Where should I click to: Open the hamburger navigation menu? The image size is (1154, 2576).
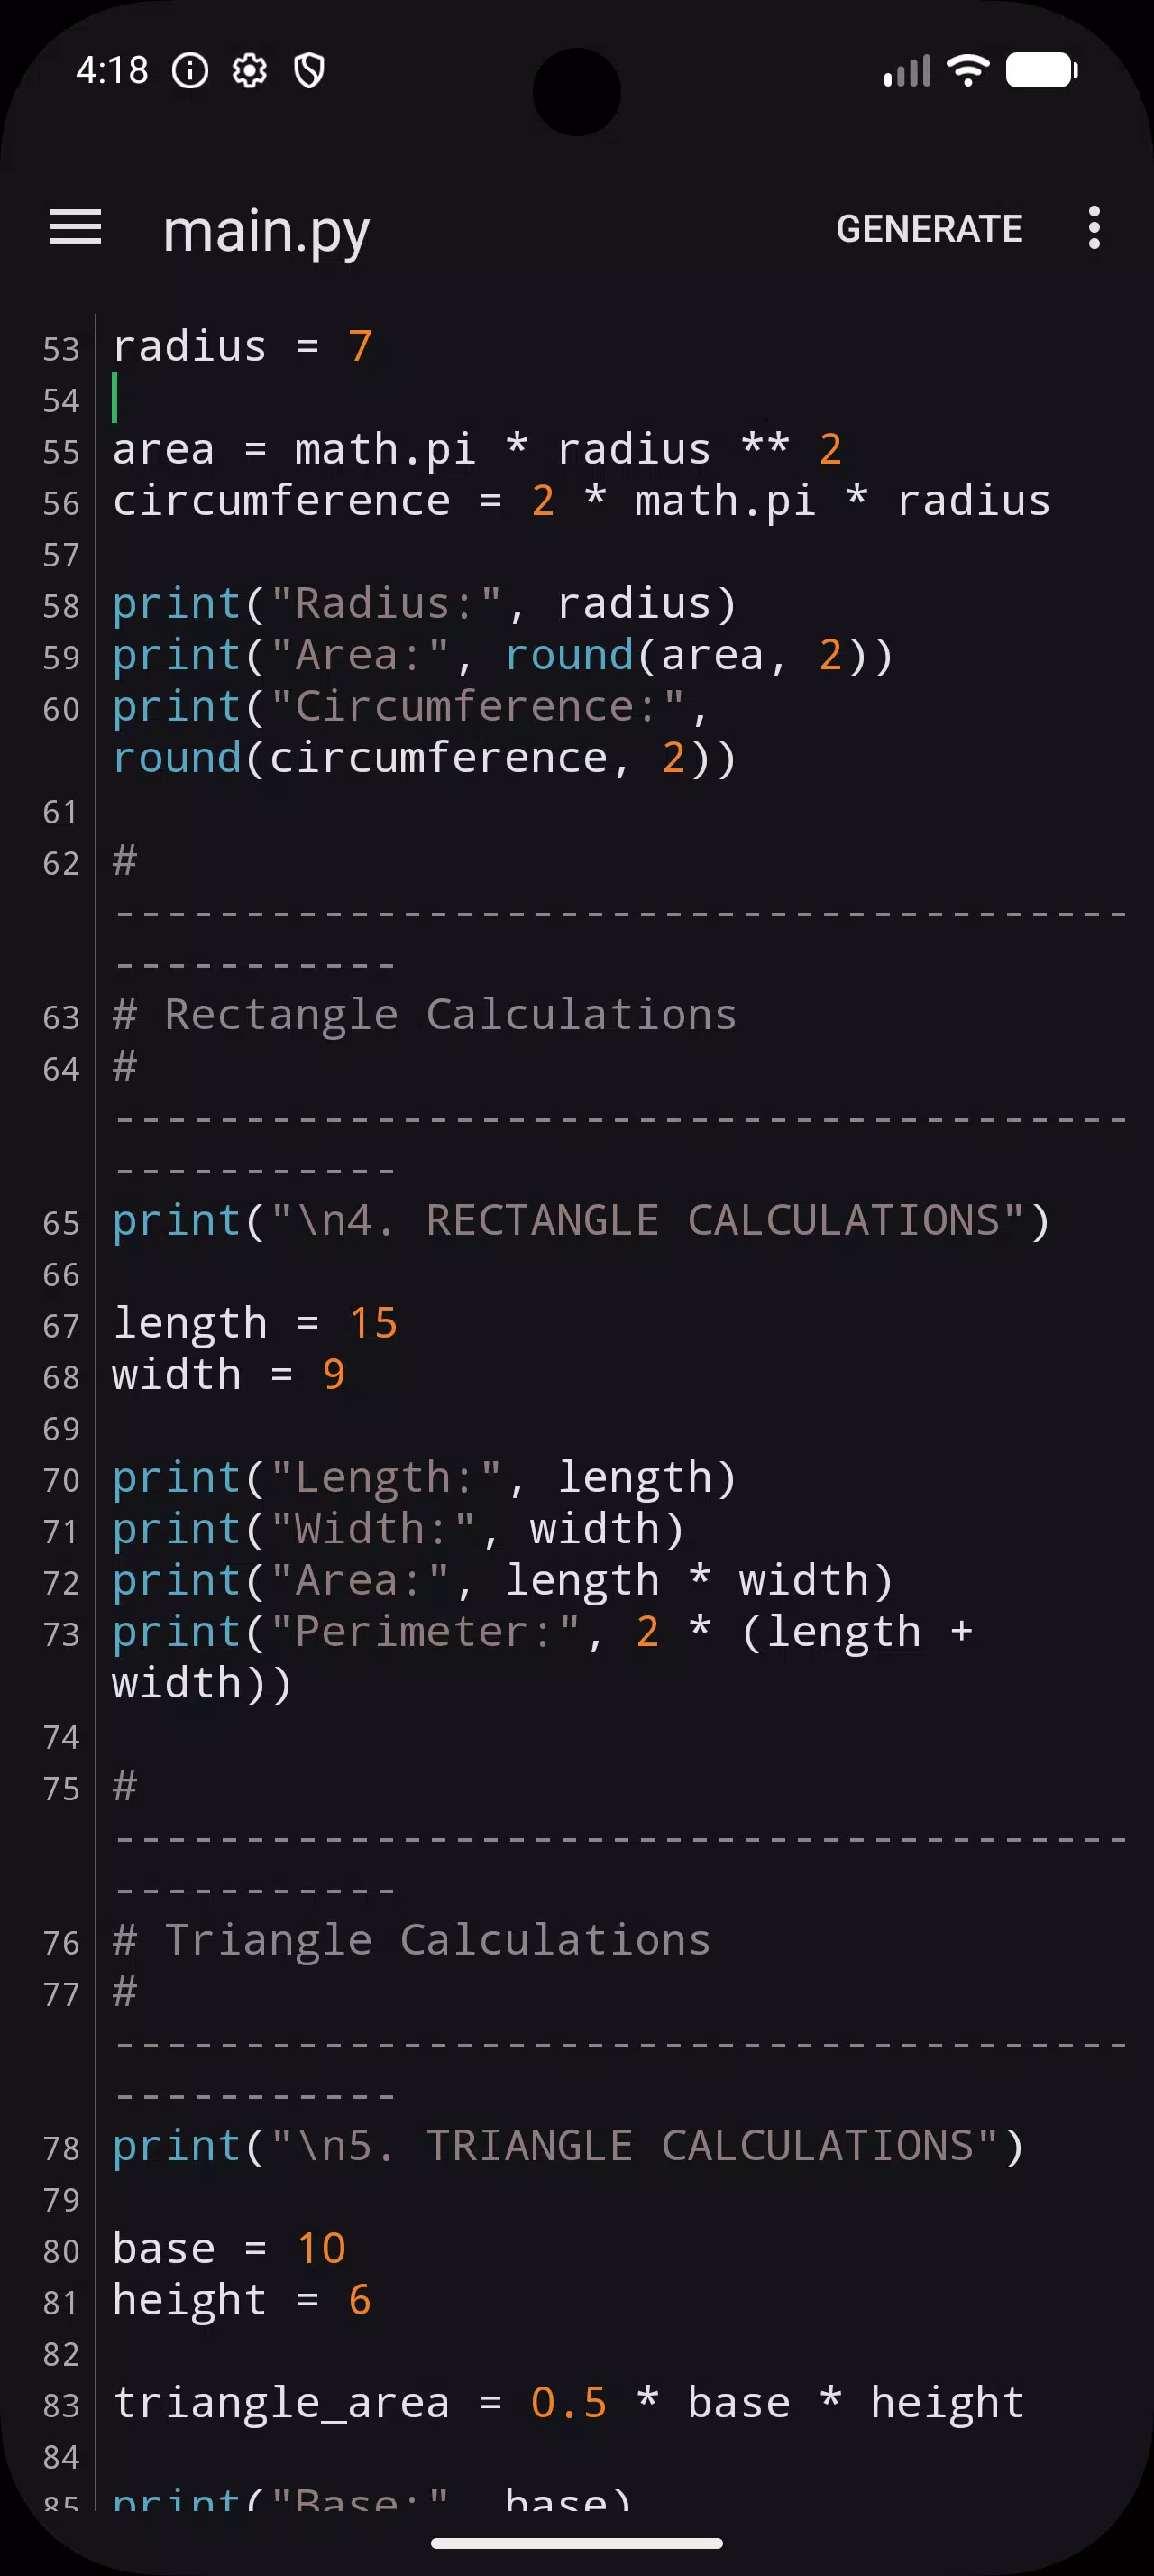click(76, 228)
